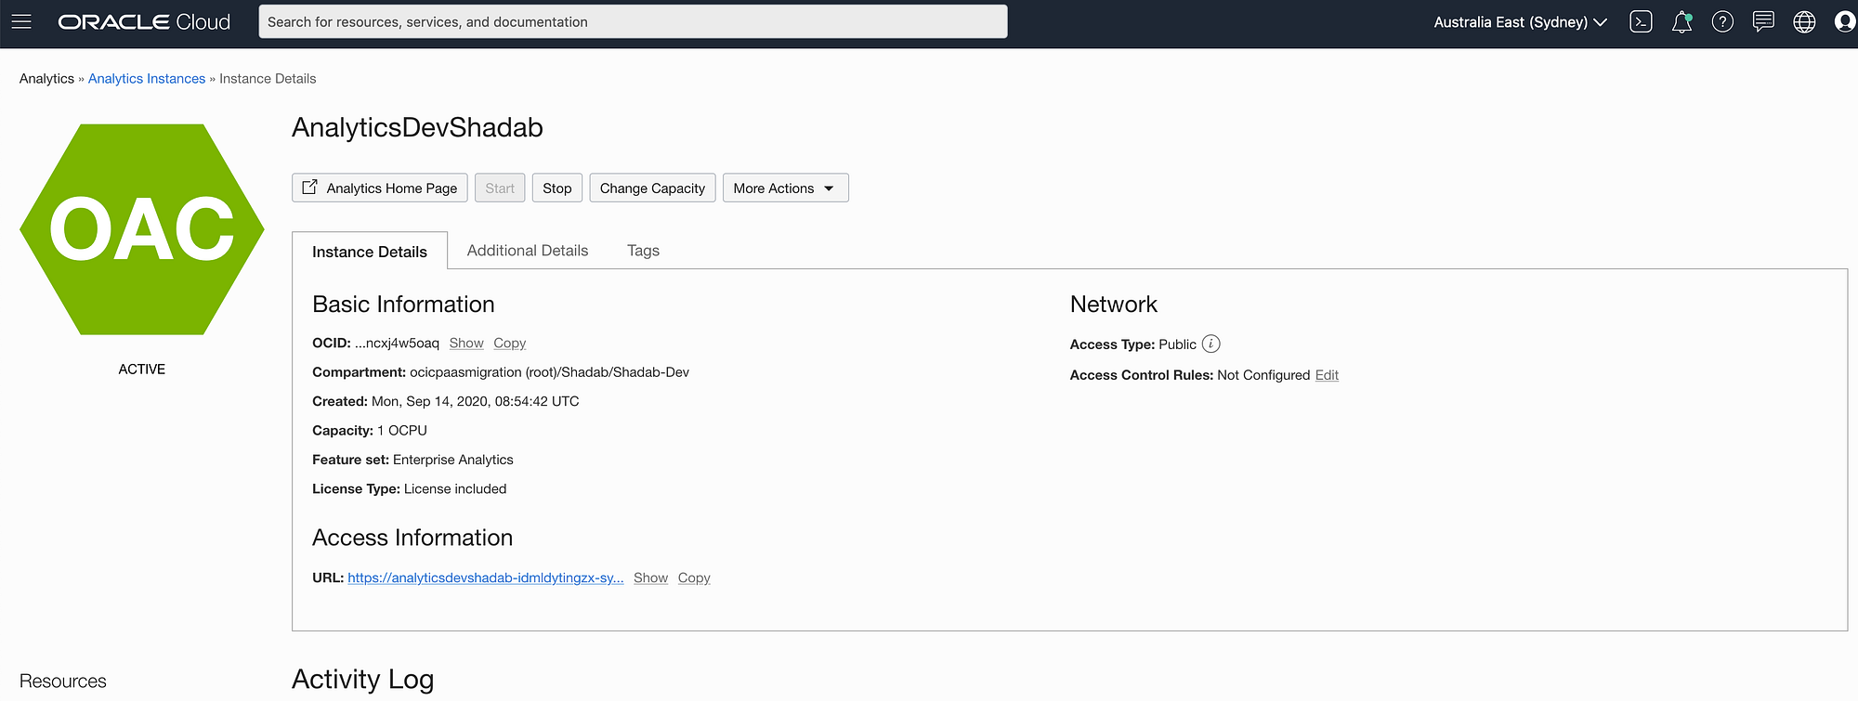The image size is (1858, 701).
Task: Switch to the Tags tab
Action: (643, 251)
